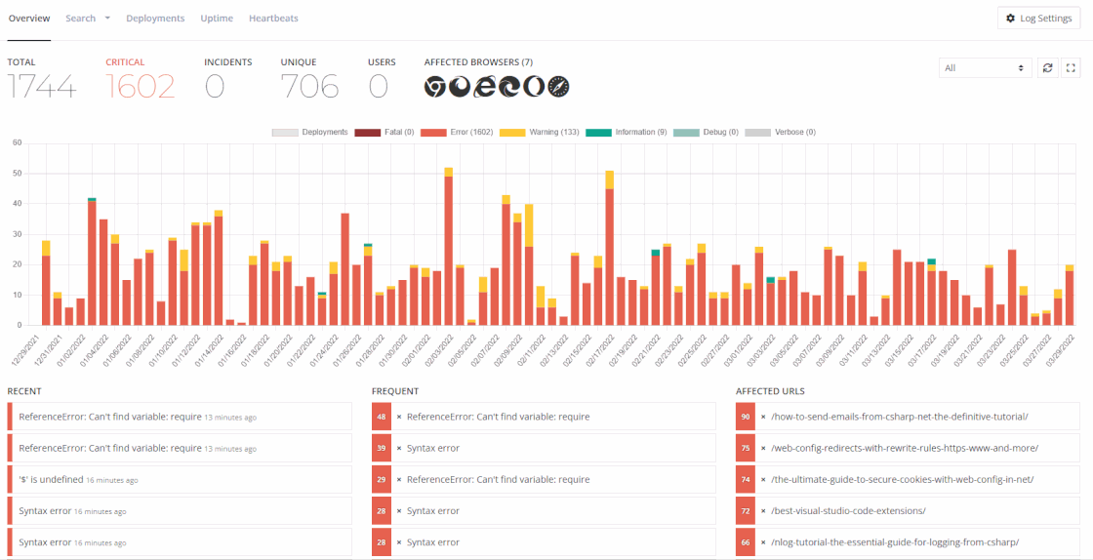The width and height of the screenshot is (1093, 560).
Task: Dismiss the frequent error with count 29
Action: pyautogui.click(x=399, y=479)
